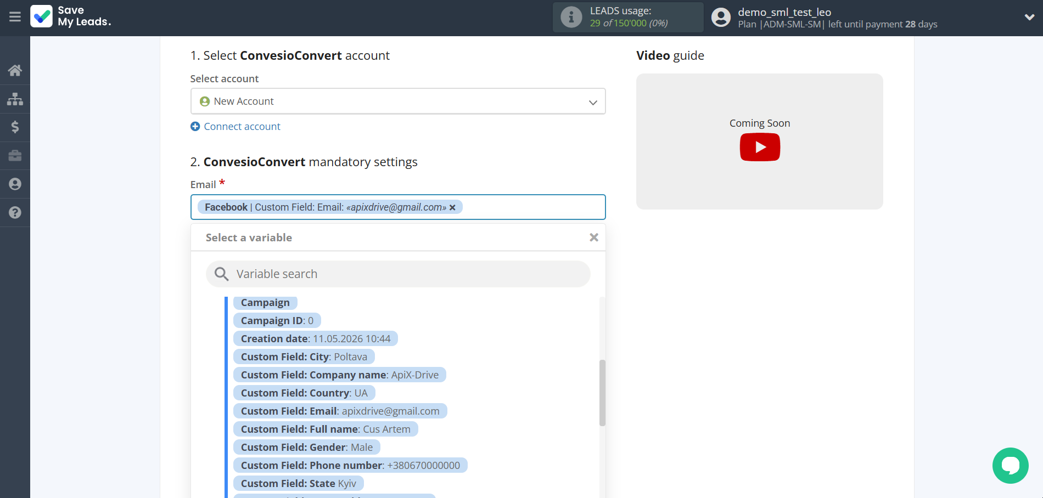Play the video guide

[760, 147]
